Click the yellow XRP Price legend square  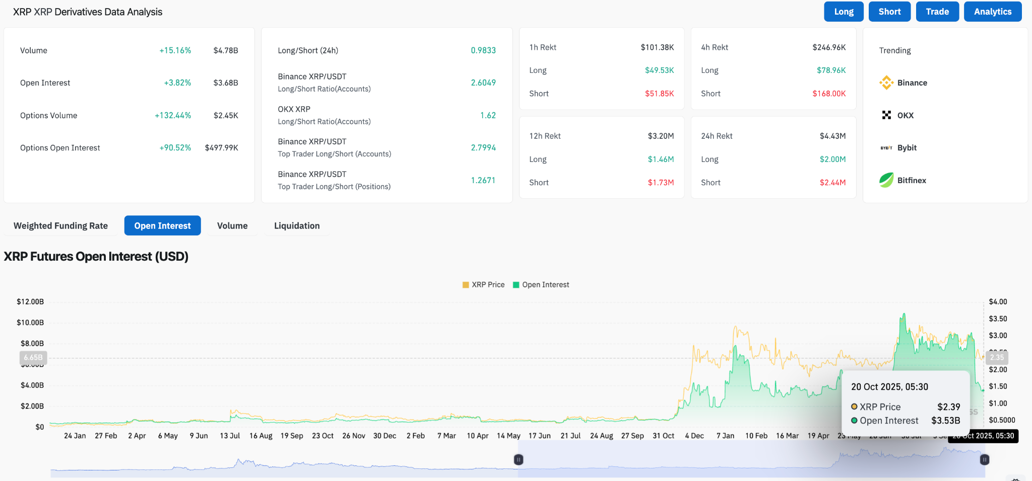[466, 285]
